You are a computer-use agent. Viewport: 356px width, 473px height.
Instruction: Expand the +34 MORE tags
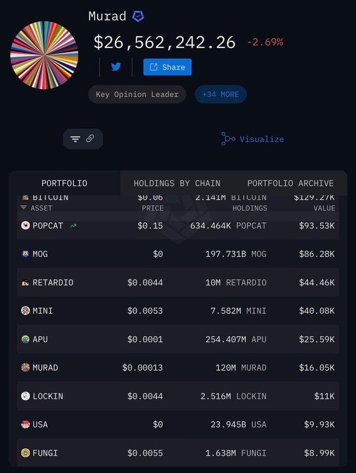point(220,94)
